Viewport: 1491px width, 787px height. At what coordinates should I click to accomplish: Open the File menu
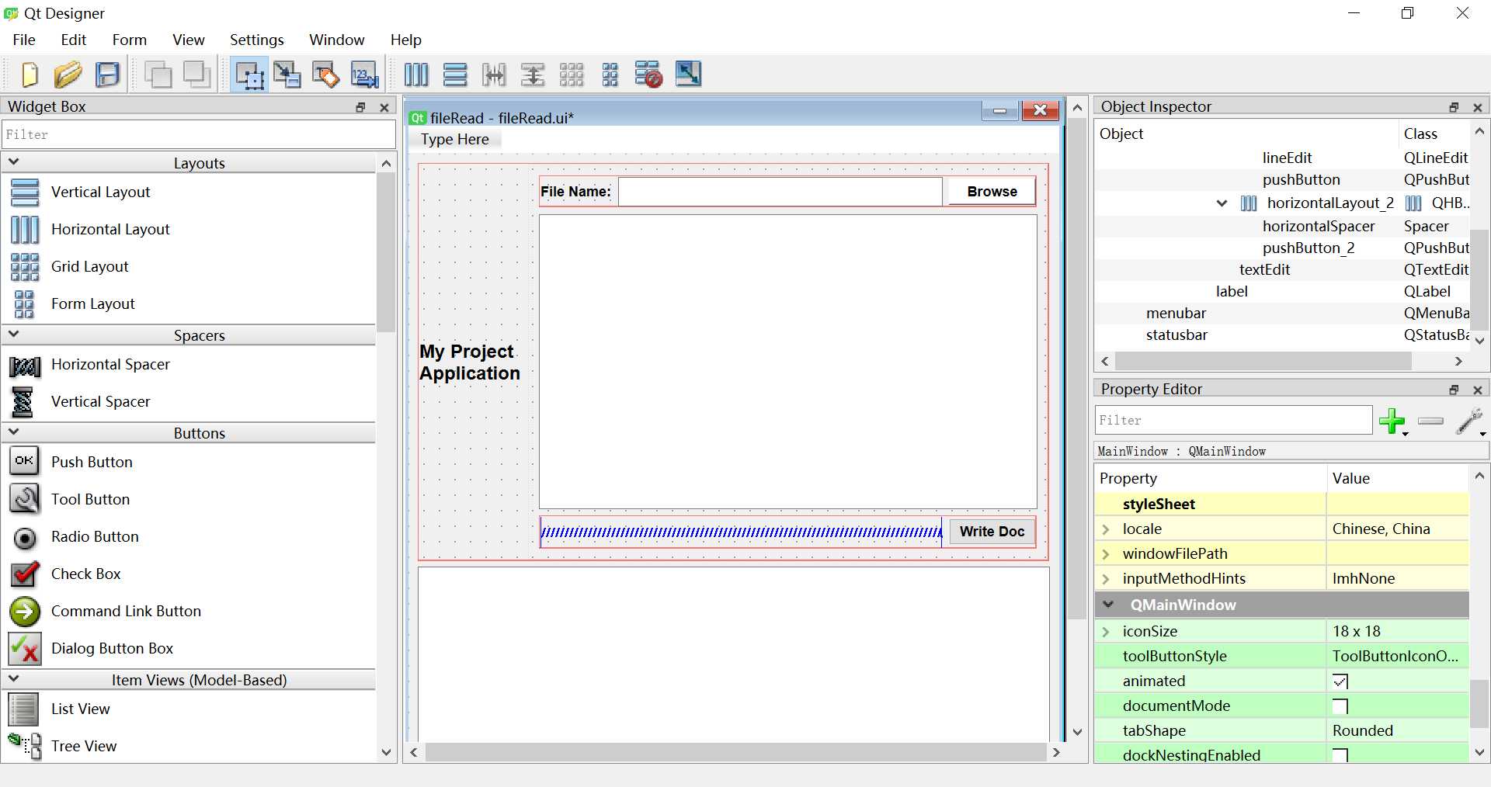(x=24, y=40)
